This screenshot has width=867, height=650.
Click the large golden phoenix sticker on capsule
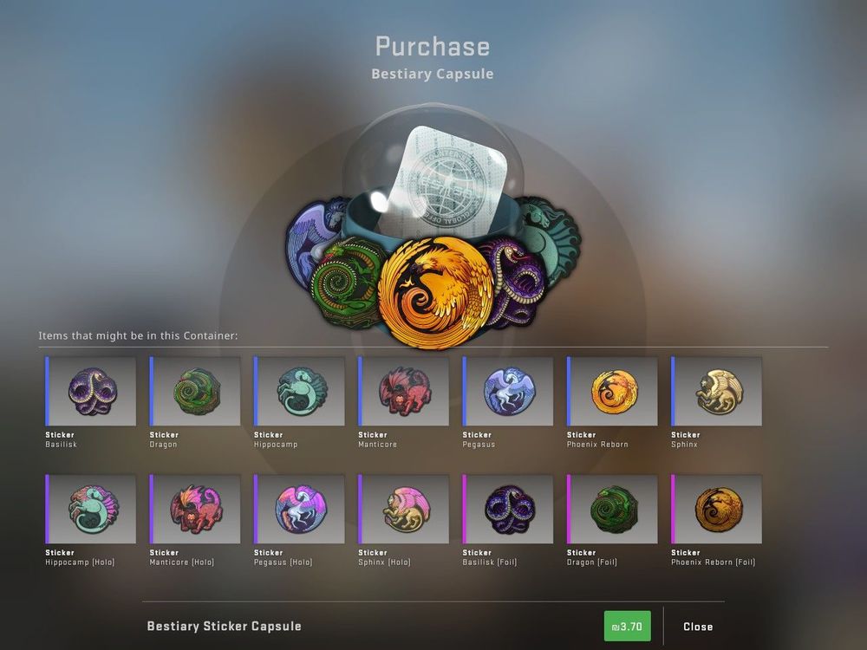click(x=436, y=293)
